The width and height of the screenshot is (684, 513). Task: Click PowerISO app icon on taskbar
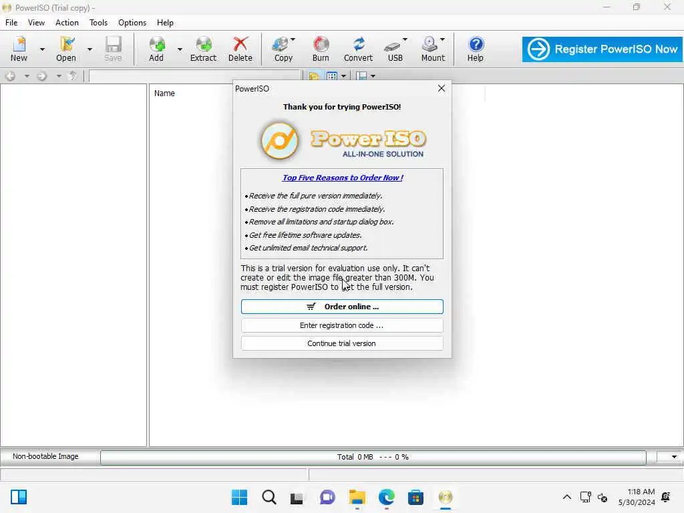coord(446,497)
